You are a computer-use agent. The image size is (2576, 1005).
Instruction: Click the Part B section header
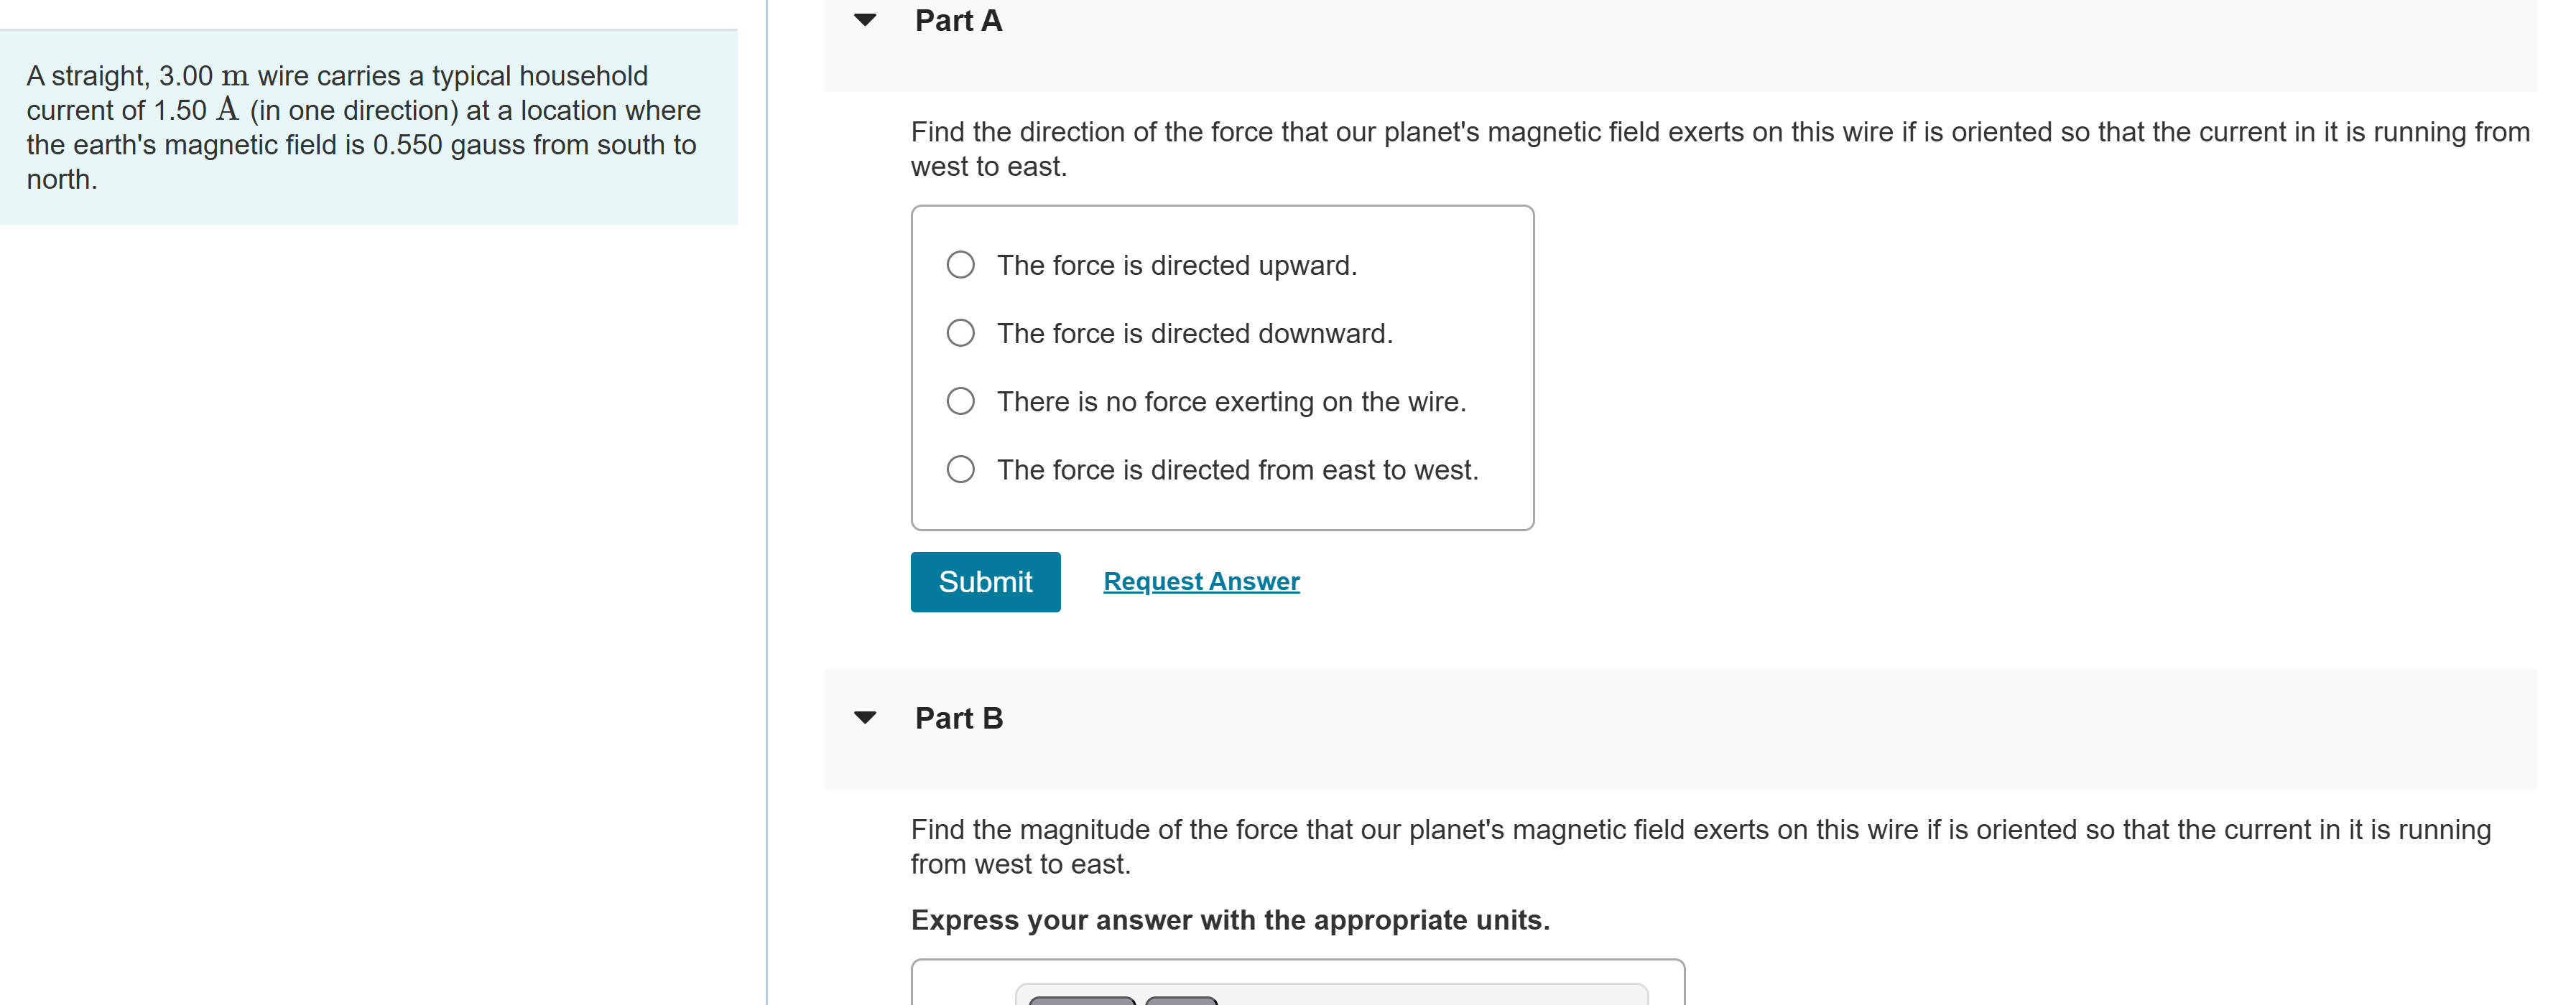959,716
